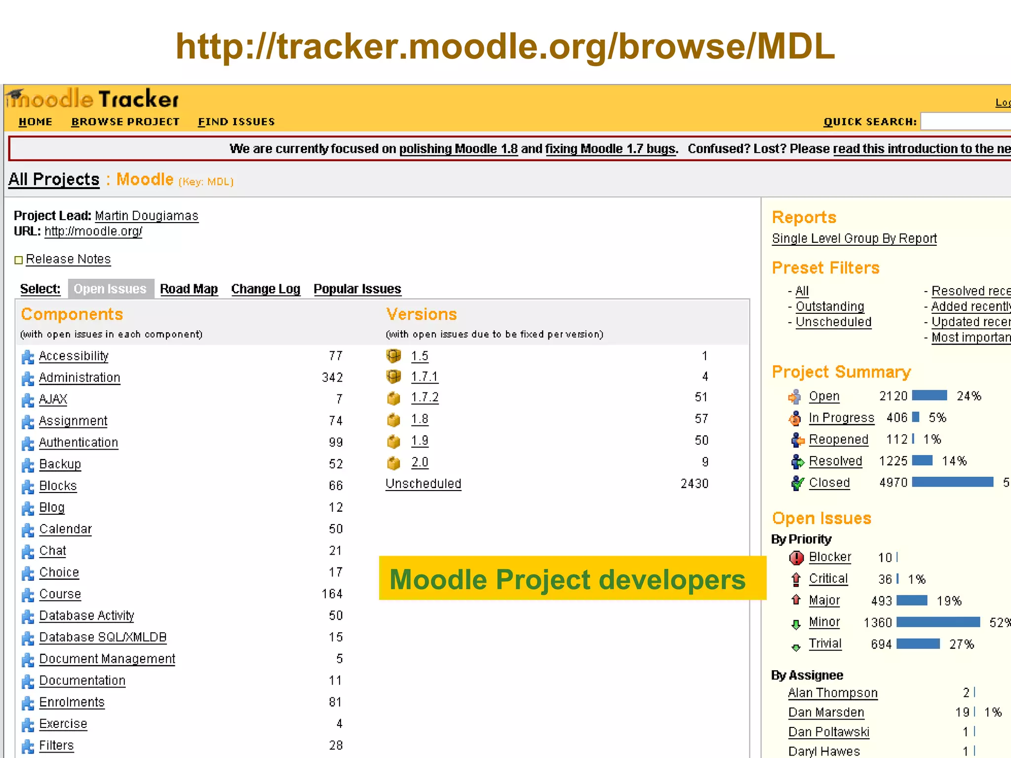
Task: Click the Closed issues progress bar
Action: pos(953,482)
